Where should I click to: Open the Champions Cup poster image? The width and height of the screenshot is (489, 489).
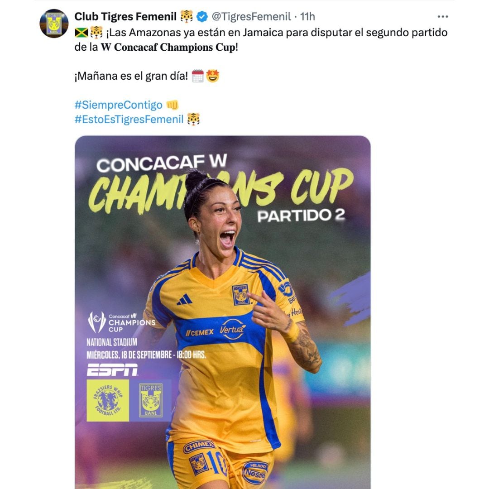223,312
